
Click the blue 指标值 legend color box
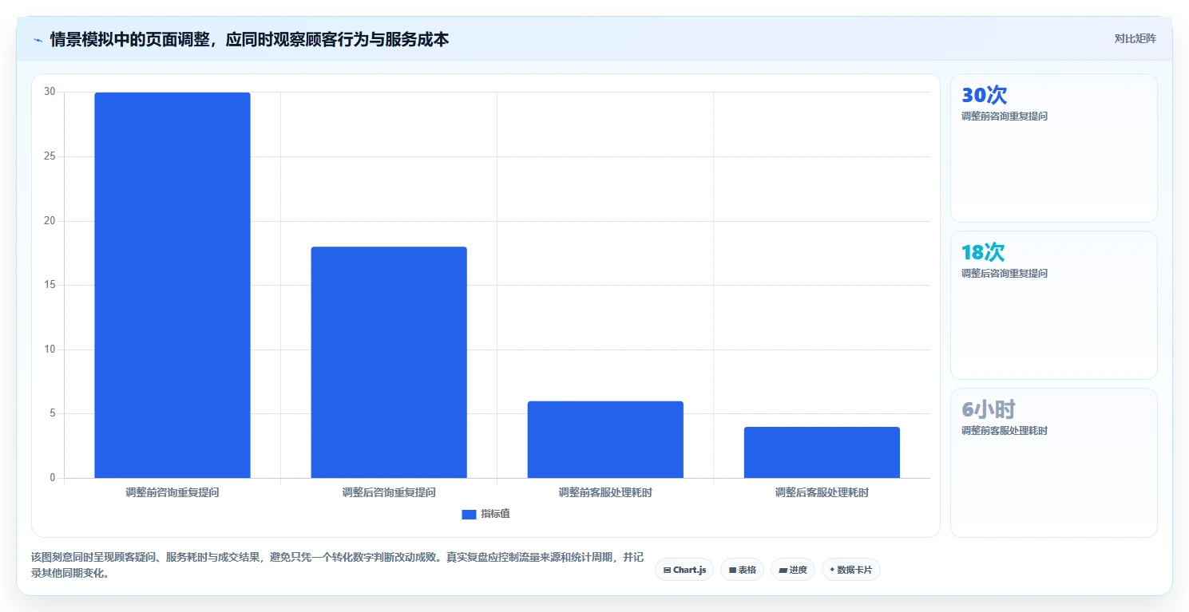469,514
